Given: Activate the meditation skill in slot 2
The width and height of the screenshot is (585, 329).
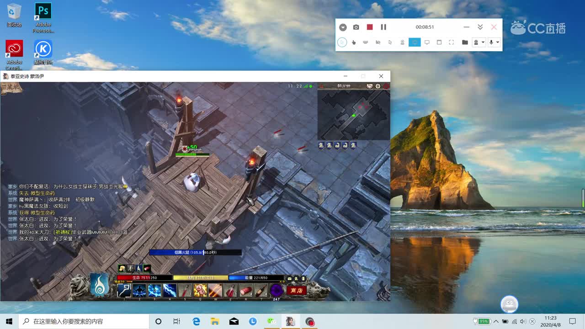Looking at the screenshot, I should pyautogui.click(x=139, y=290).
